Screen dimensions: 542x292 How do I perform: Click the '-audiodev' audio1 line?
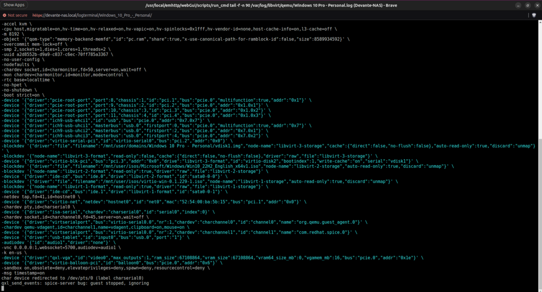pos(59,243)
